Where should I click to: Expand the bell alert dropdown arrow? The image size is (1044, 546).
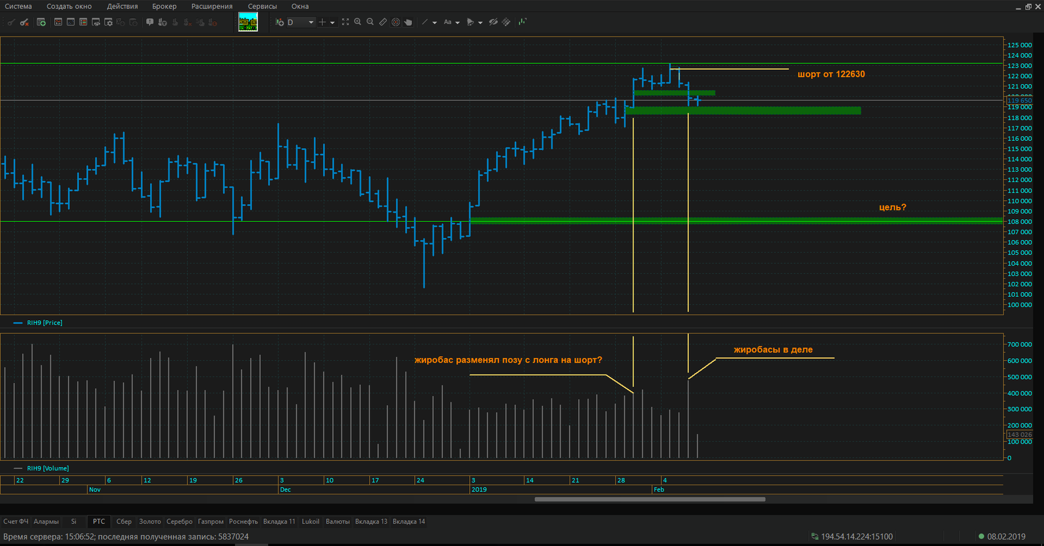point(480,22)
